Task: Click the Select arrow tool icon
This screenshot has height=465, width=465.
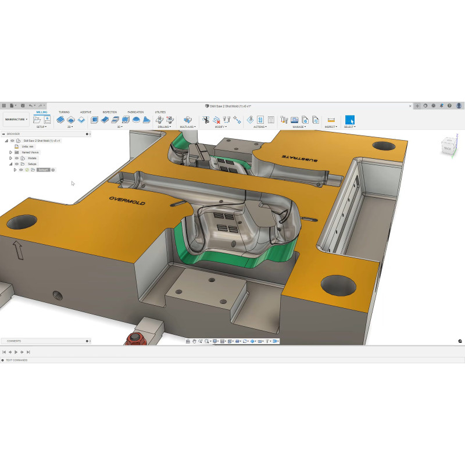Action: pos(349,119)
